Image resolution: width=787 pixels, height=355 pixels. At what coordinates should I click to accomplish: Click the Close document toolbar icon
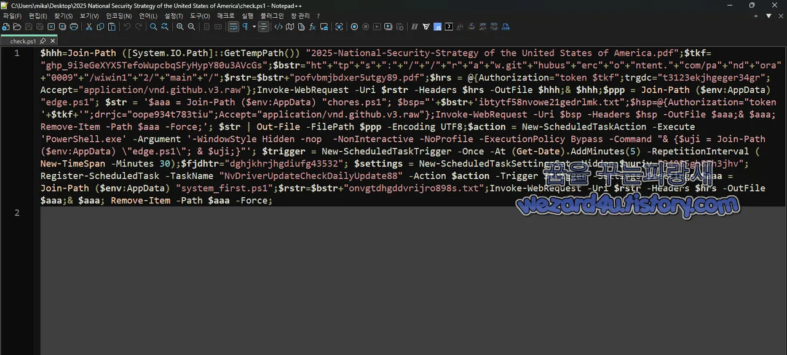(x=51, y=27)
